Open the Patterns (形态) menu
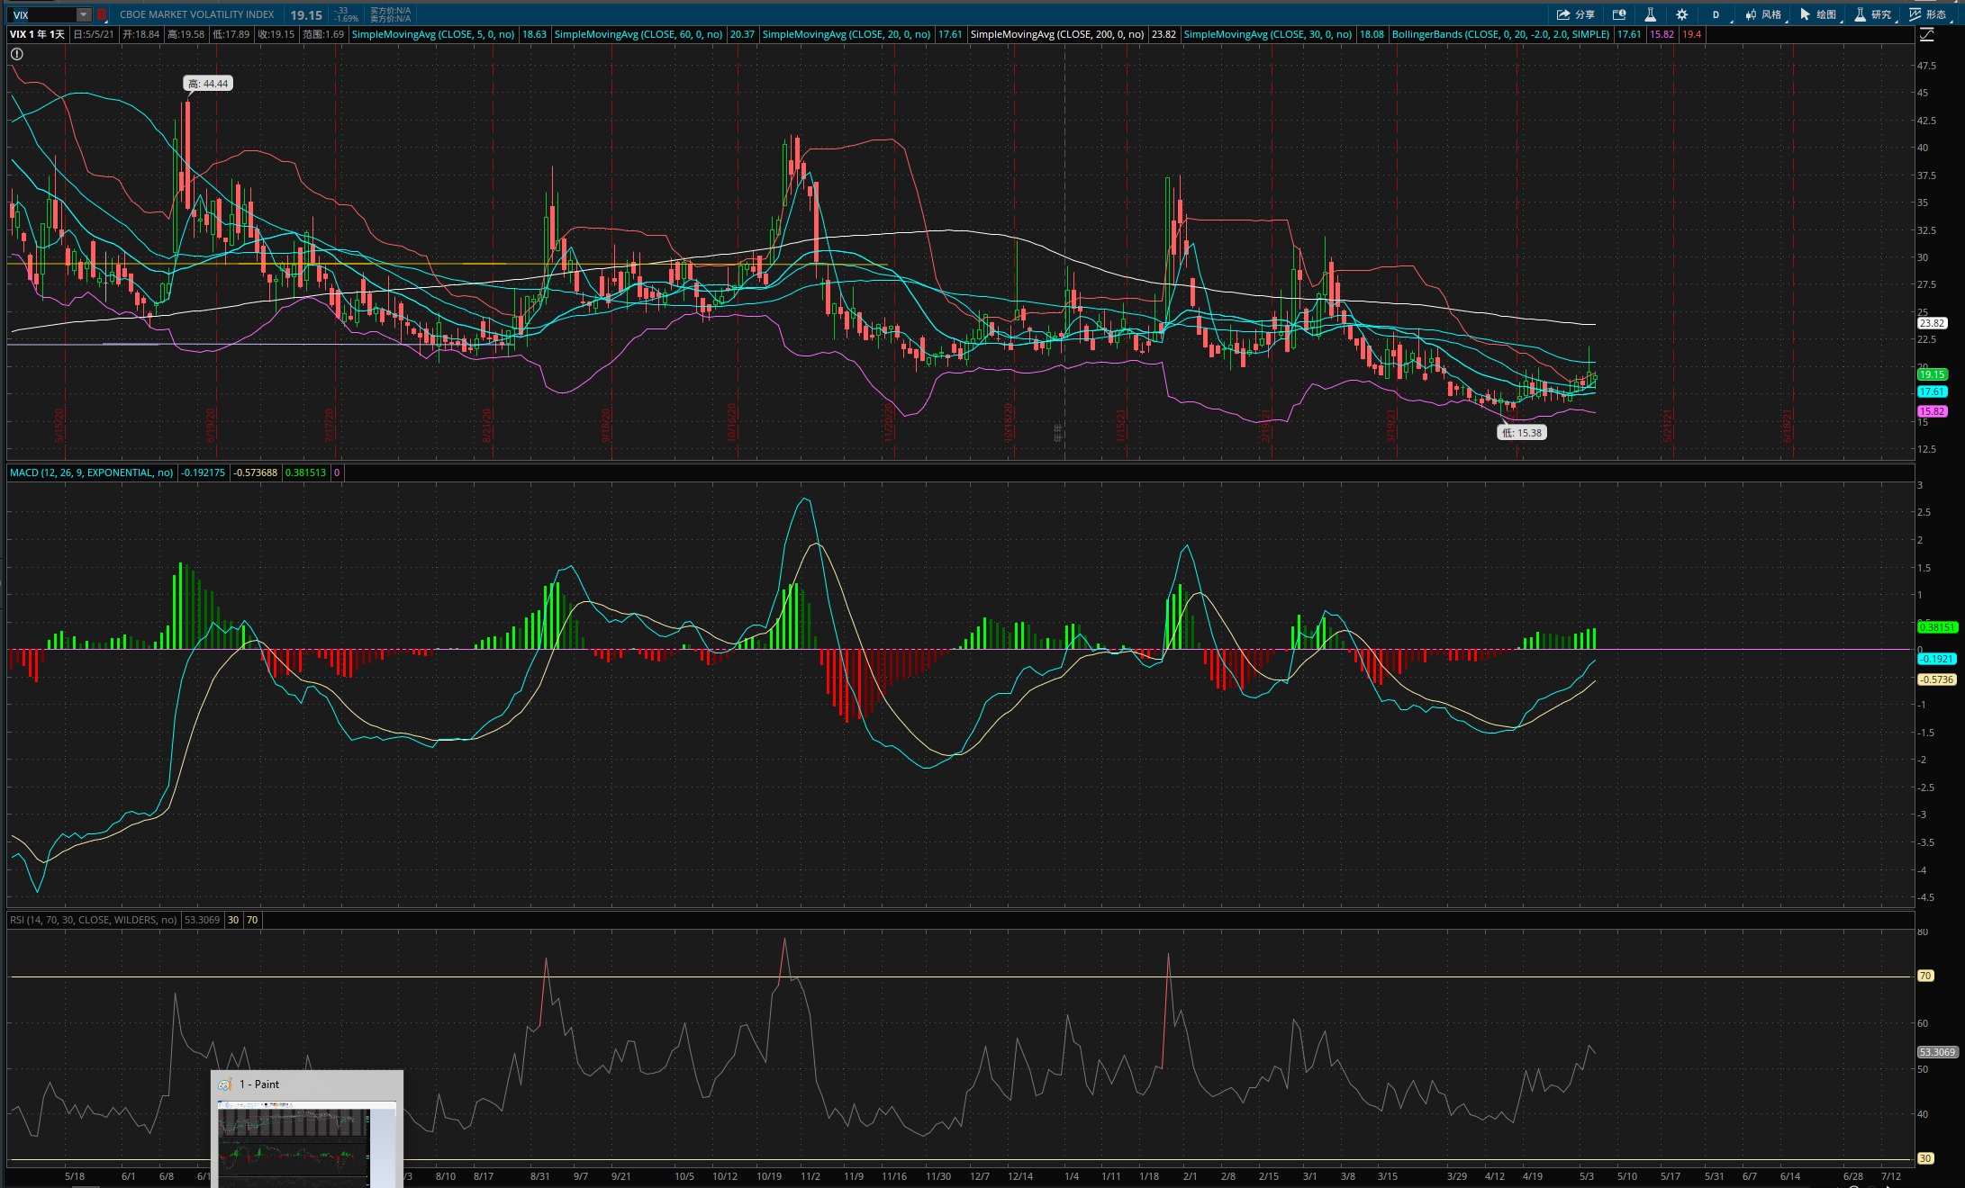 [x=1928, y=14]
